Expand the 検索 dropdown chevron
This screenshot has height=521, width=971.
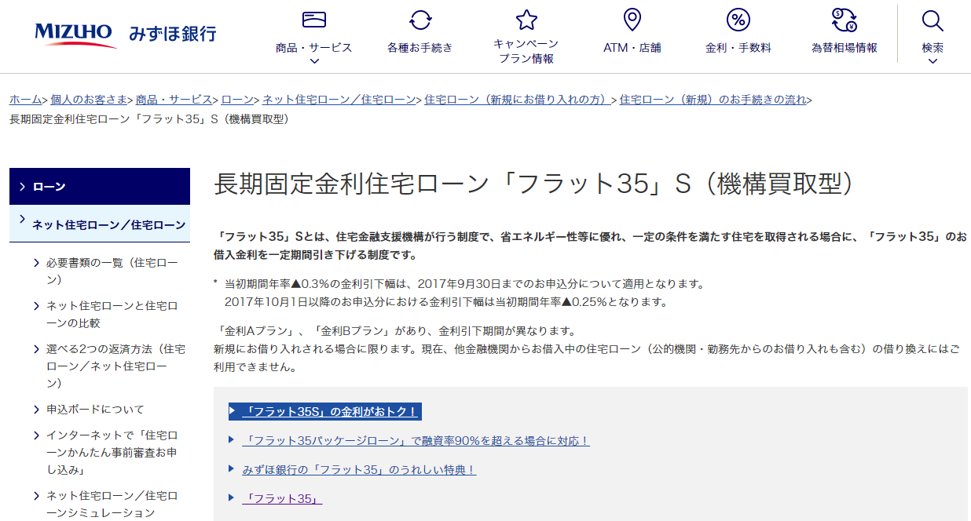click(933, 61)
